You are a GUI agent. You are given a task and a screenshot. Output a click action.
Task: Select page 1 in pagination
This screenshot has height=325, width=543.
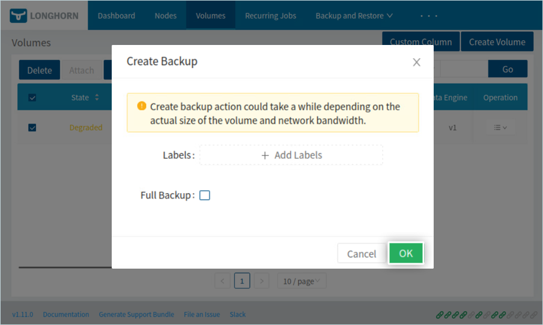point(242,281)
